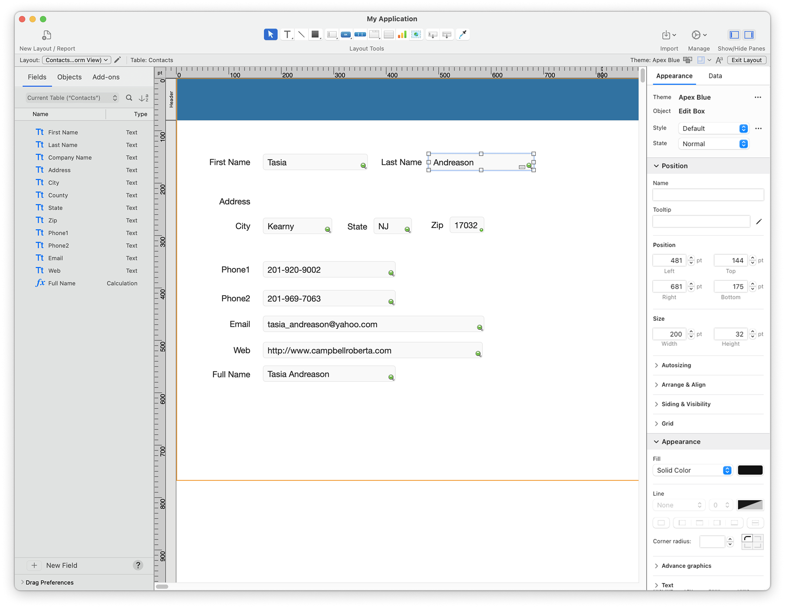Expand the Autosizing section
Viewport: 785px width, 608px height.
click(676, 365)
